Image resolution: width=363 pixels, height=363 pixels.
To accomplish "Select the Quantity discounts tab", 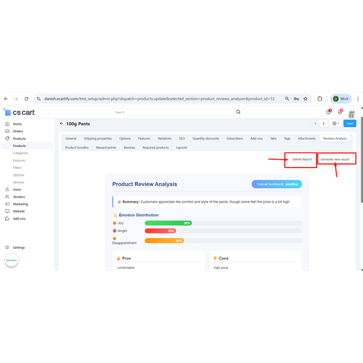I will click(206, 139).
